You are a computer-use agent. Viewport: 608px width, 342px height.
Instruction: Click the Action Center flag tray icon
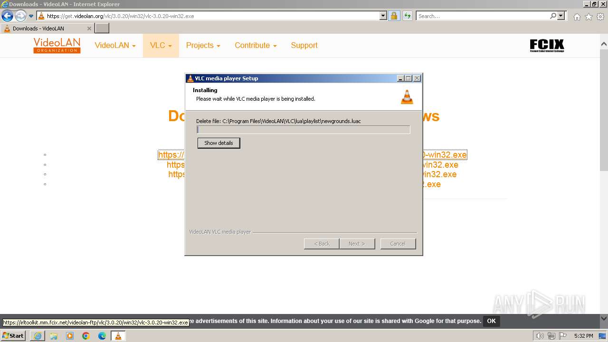click(562, 336)
